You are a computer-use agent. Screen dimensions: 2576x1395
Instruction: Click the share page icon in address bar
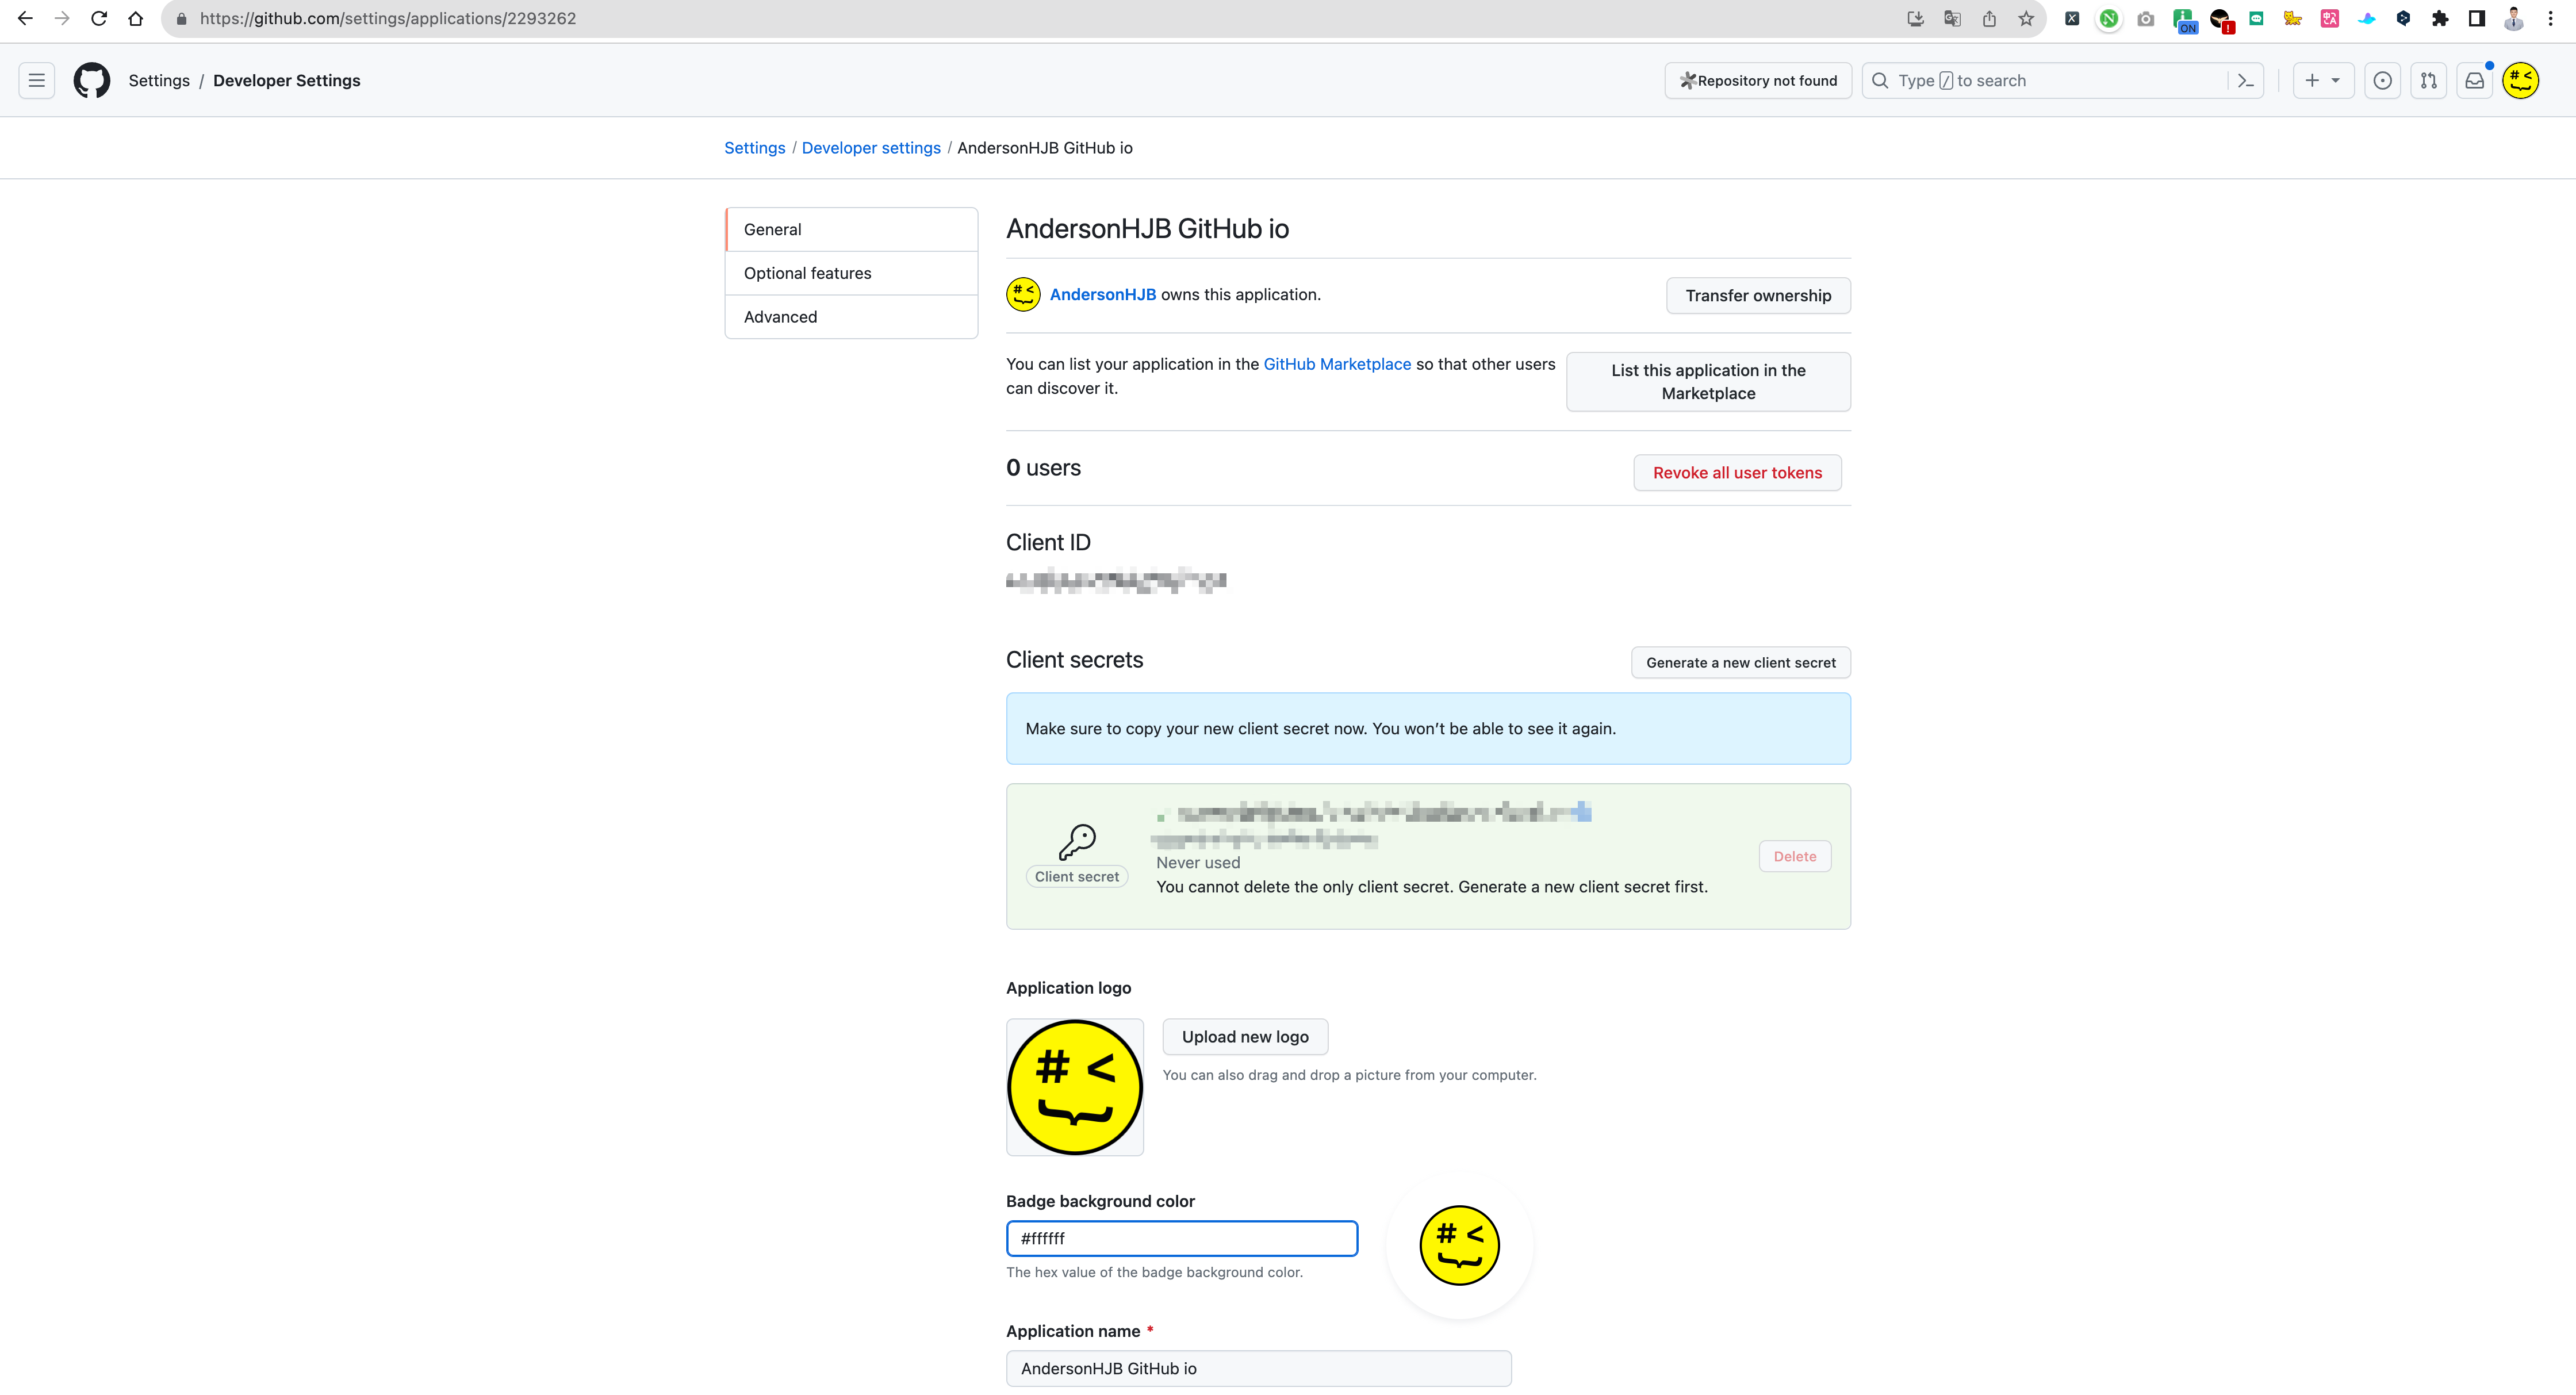tap(1990, 18)
